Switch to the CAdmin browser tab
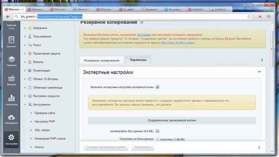 coord(197,10)
